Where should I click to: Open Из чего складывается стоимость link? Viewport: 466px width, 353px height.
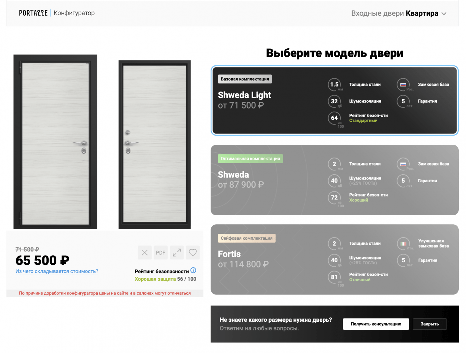[57, 271]
